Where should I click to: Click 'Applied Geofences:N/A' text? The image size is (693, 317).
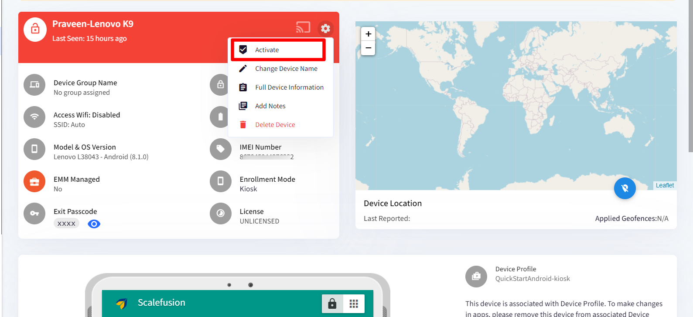[x=632, y=219]
